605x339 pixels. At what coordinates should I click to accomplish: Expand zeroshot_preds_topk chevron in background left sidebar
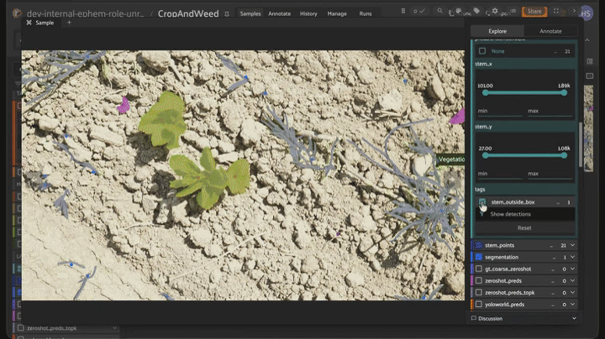[x=115, y=328]
